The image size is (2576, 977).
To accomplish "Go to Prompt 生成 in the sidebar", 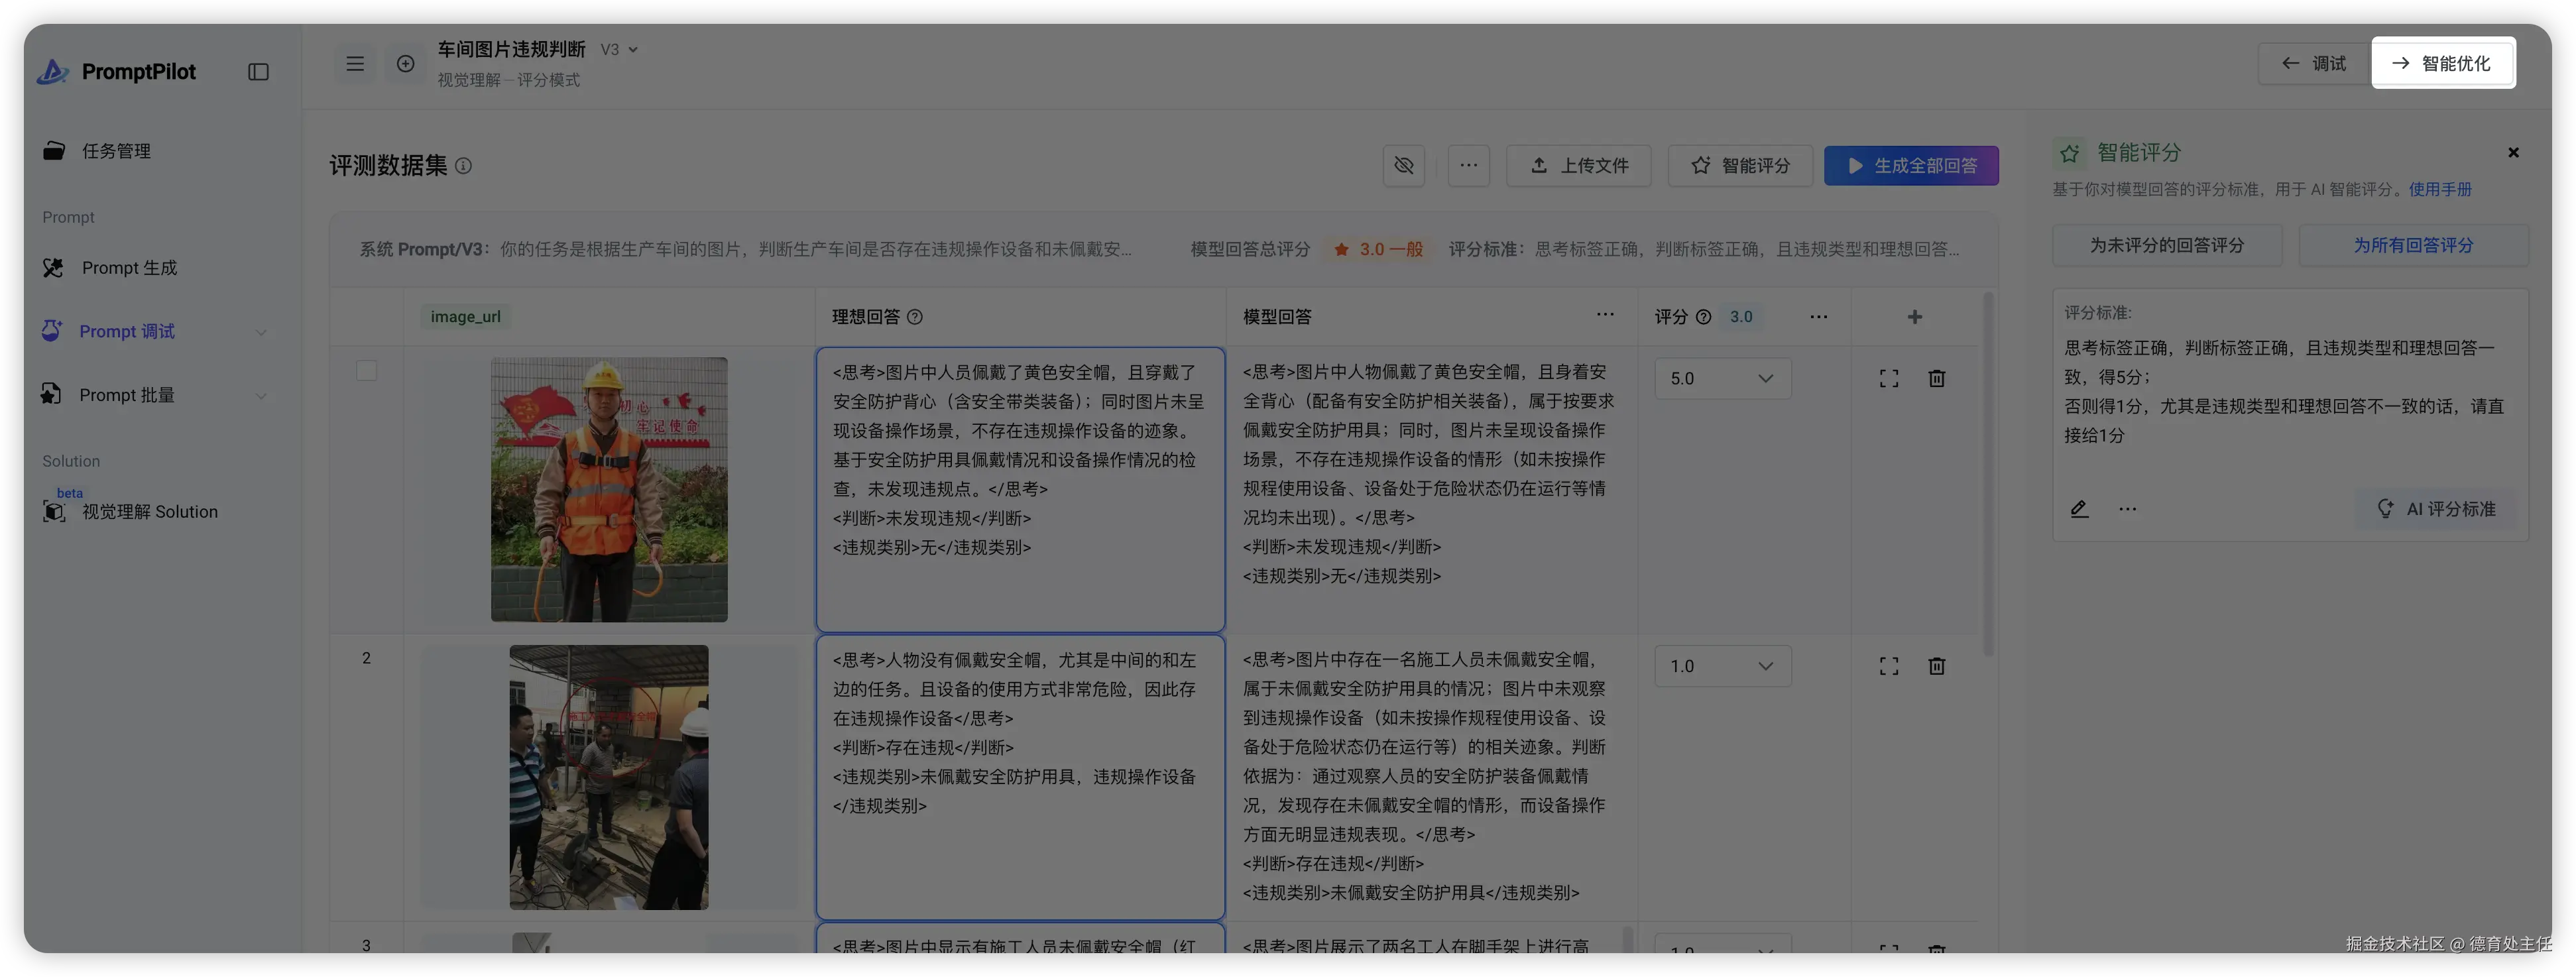I will pyautogui.click(x=129, y=268).
